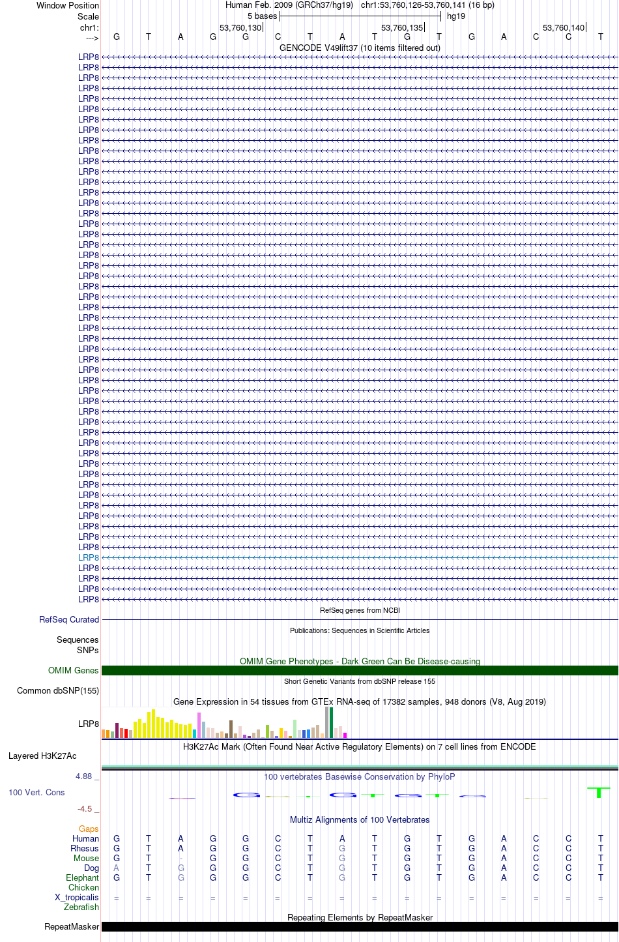Click the Dog alignment row label
Viewport: 619px width, 942px height.
point(92,868)
